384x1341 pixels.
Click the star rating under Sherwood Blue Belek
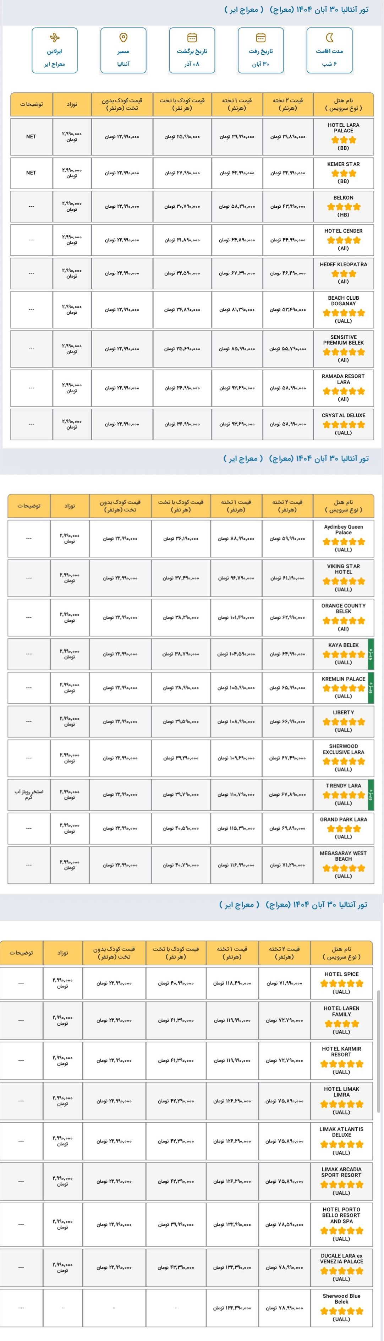click(x=341, y=1311)
